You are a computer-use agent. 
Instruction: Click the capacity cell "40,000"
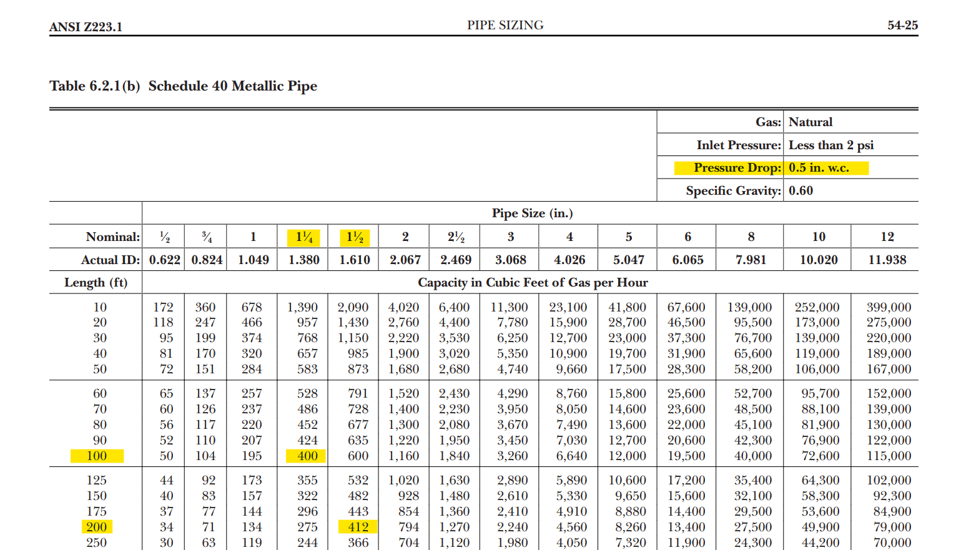752,456
